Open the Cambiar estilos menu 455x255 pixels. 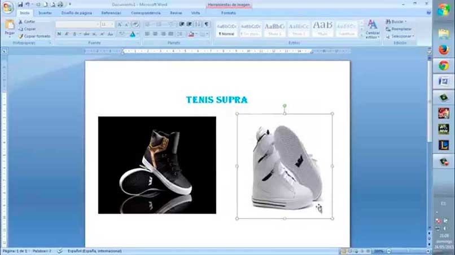click(373, 29)
